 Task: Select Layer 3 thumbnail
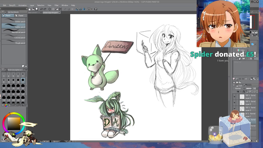[x=242, y=109]
